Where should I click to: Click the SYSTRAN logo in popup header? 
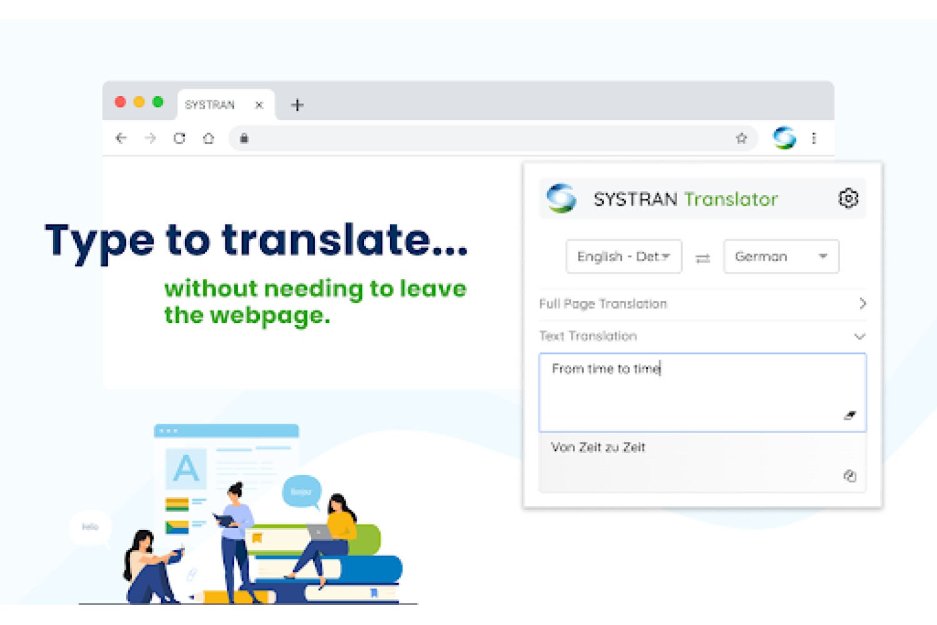point(561,198)
